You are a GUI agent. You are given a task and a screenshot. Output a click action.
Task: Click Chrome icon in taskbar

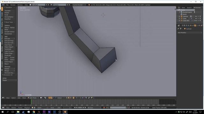(x=34, y=112)
